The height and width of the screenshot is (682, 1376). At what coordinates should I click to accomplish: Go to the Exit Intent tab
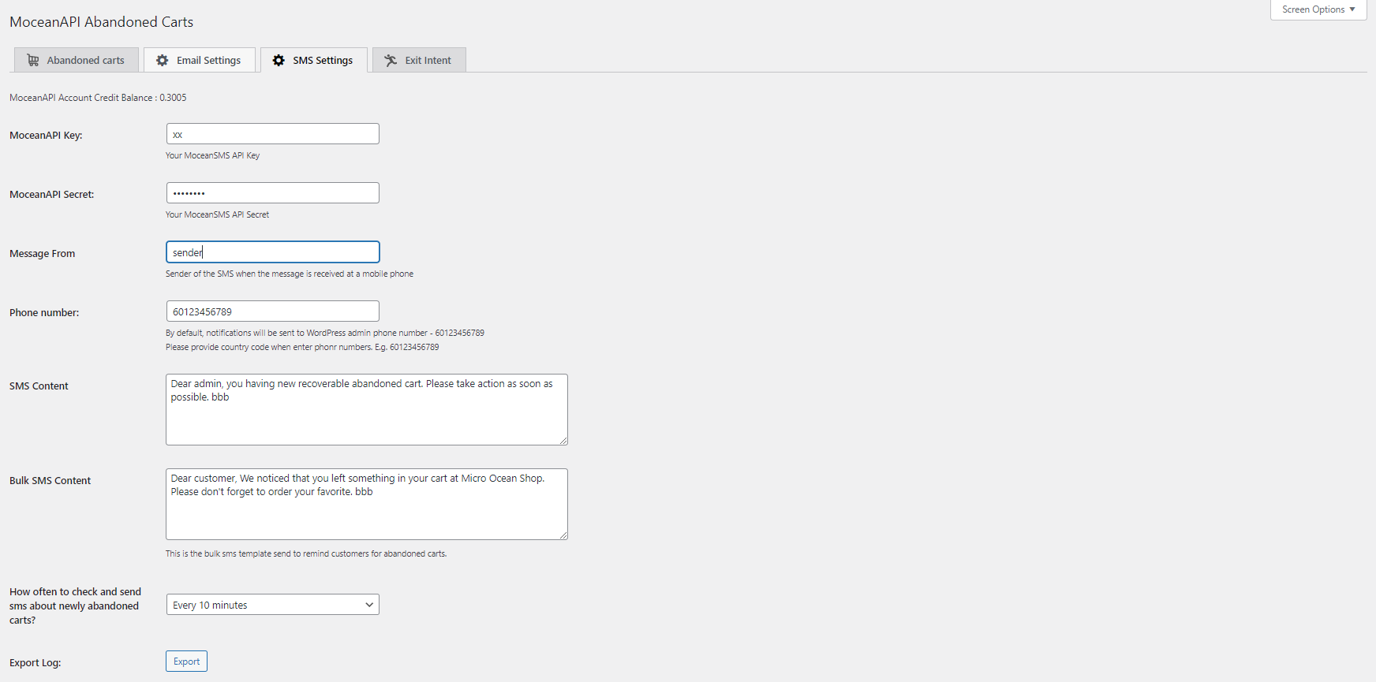[x=419, y=60]
